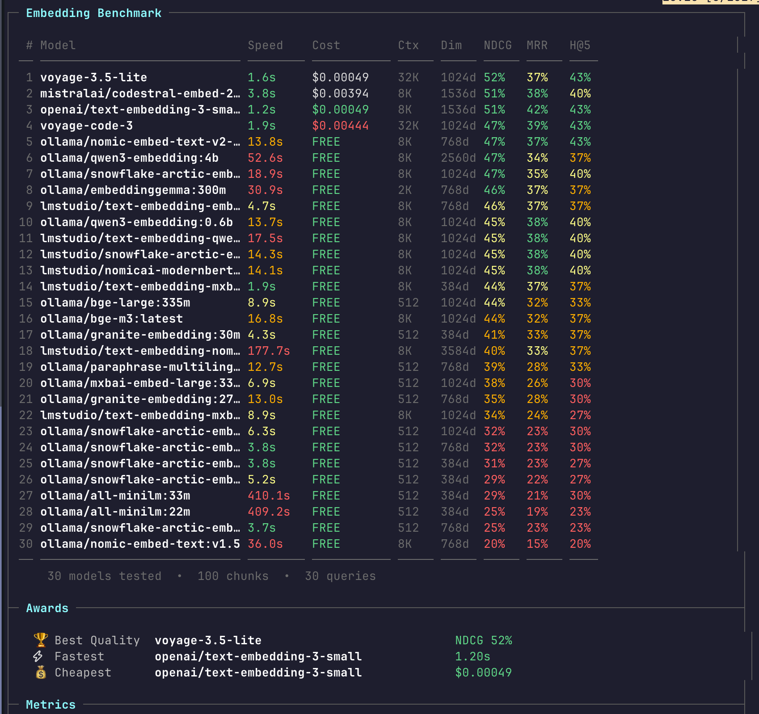Click the 3584d dimension value
The height and width of the screenshot is (714, 759).
click(x=459, y=351)
